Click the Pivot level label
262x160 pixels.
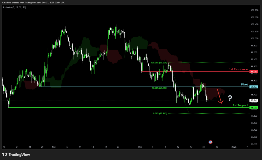coord(244,84)
